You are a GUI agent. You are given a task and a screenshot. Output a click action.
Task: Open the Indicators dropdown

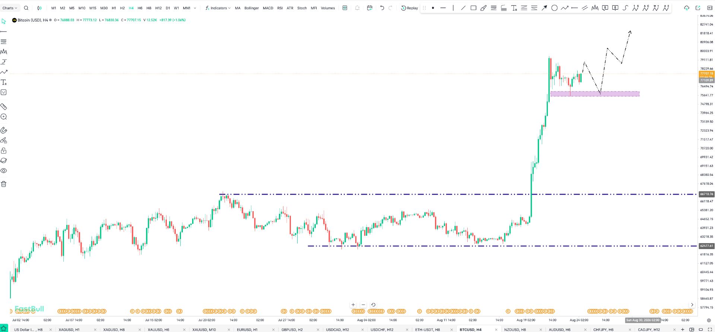click(x=218, y=8)
